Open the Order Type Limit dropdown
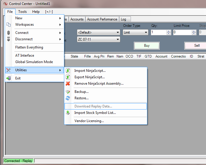Viewport: 206px width, 165px height. [x=136, y=32]
